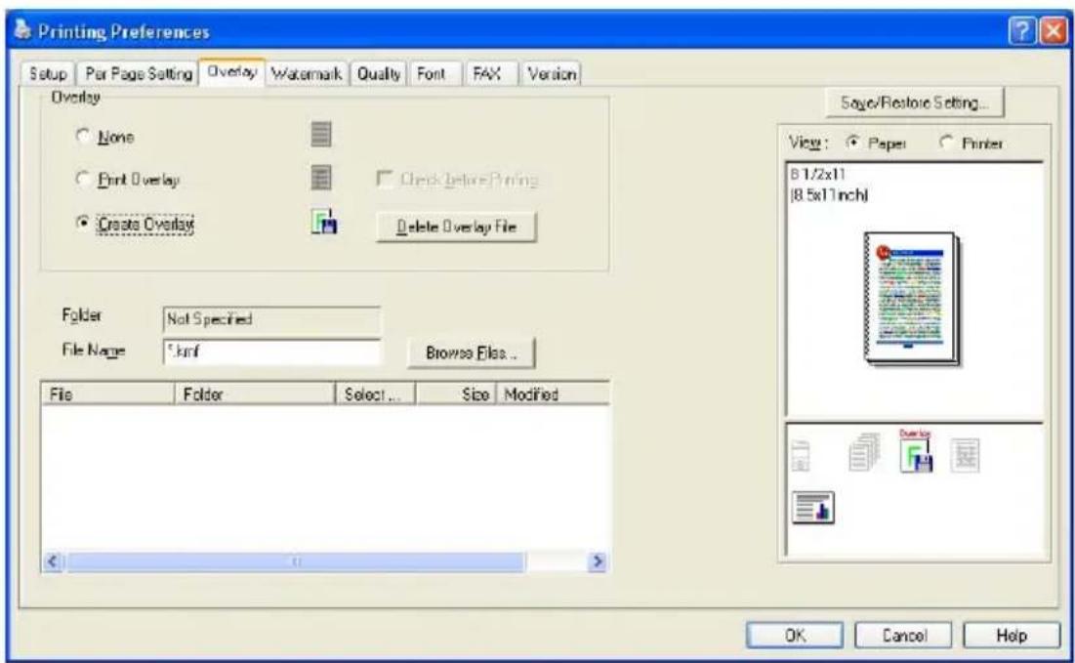Click the printer icon in title bar

tap(22, 31)
